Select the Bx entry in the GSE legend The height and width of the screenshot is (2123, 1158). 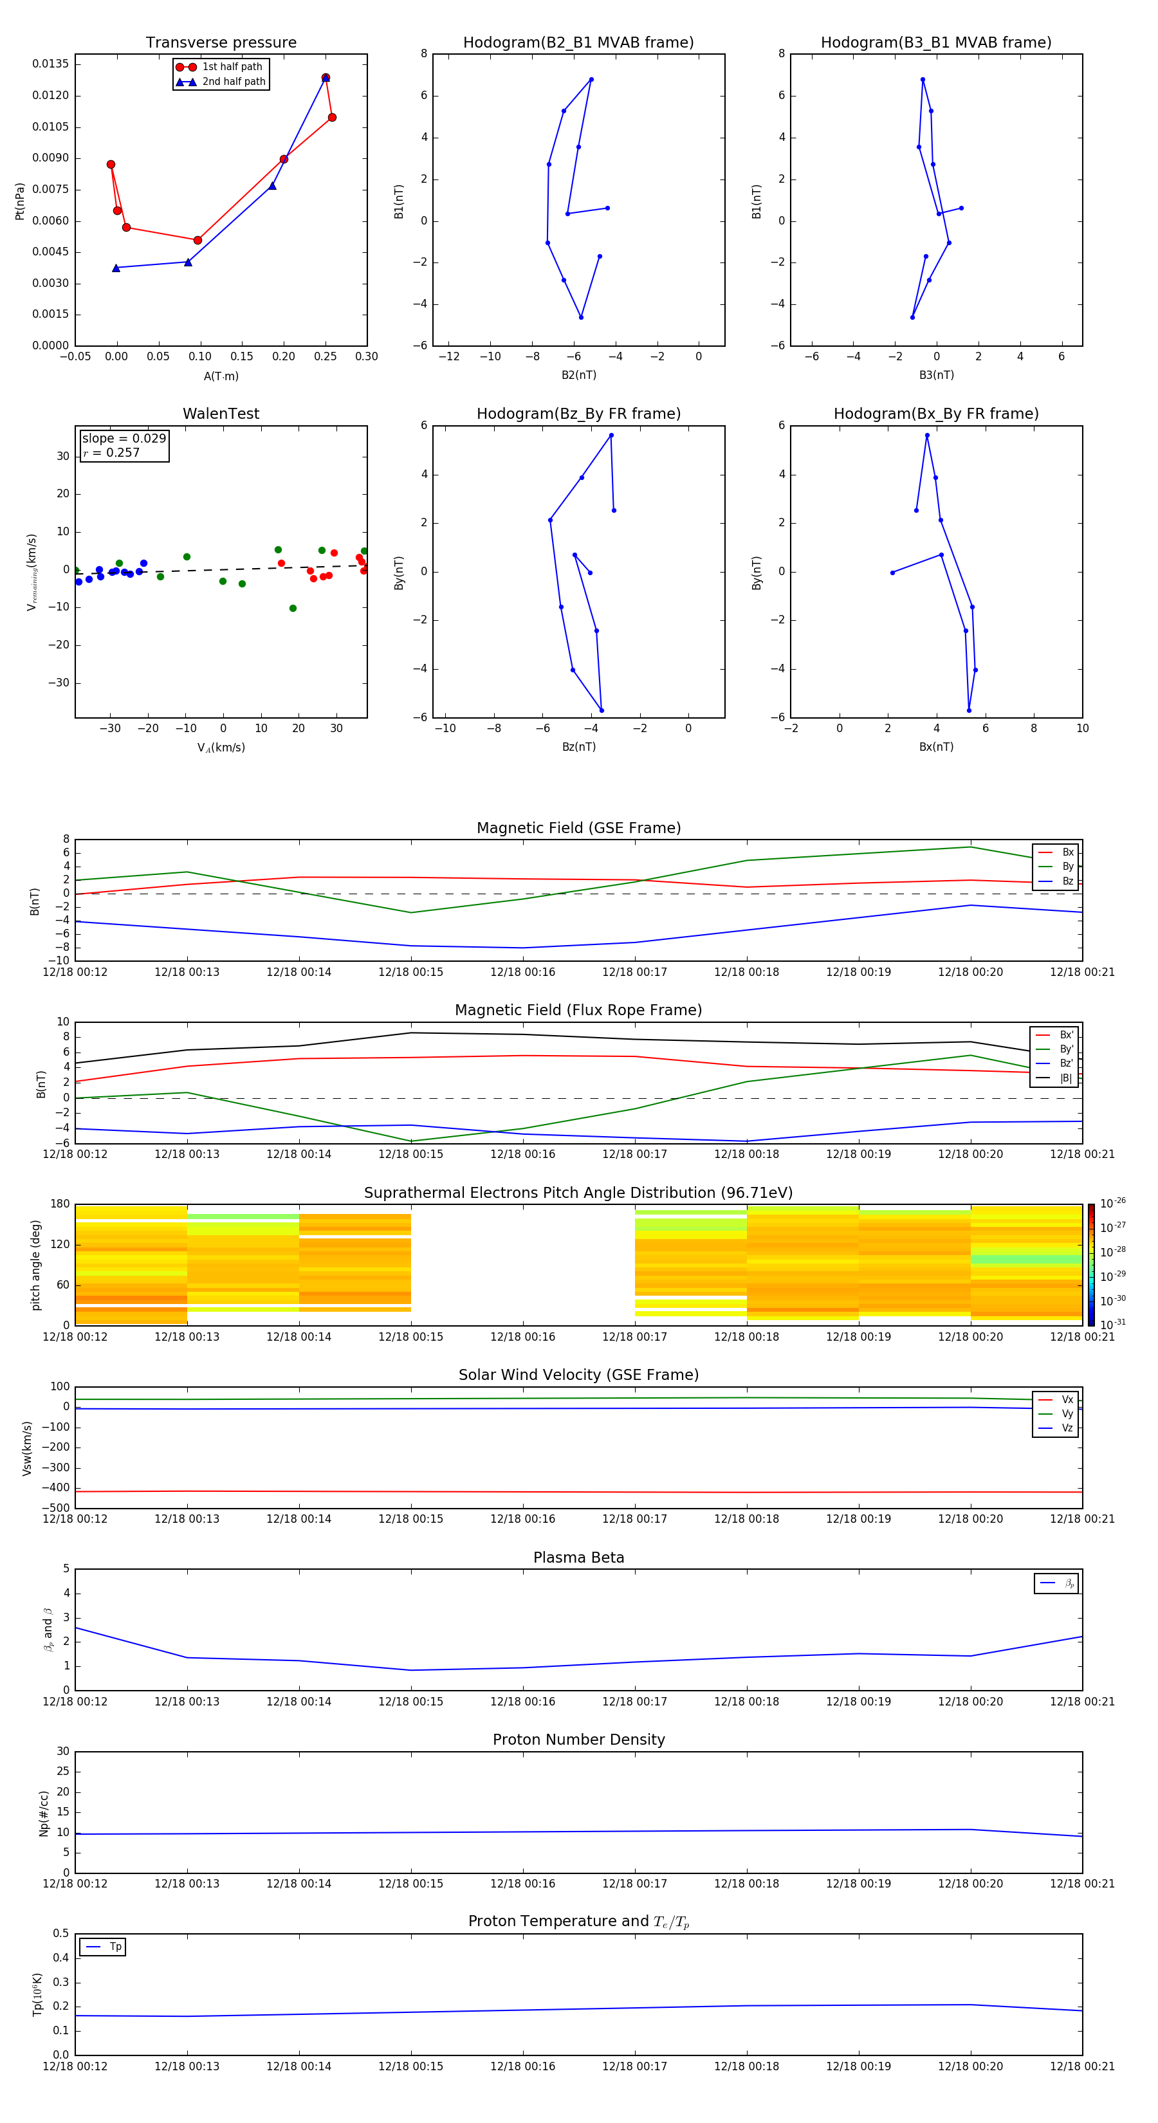pos(1056,852)
